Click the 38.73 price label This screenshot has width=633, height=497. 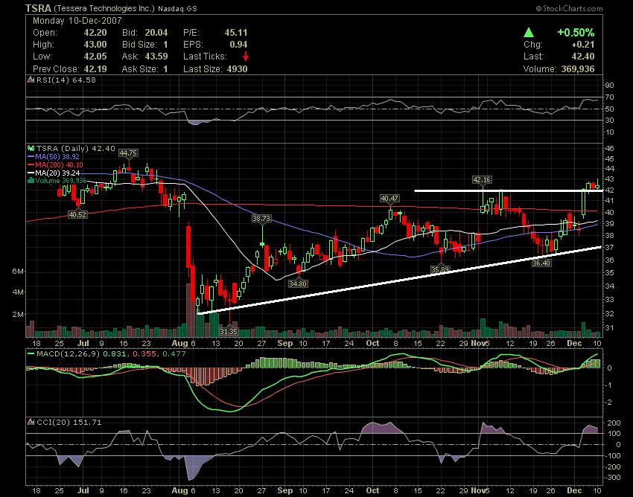pyautogui.click(x=261, y=218)
